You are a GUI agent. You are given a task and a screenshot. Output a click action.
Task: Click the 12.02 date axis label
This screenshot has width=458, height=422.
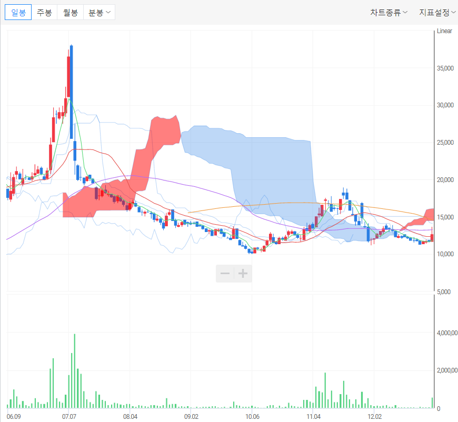point(374,416)
